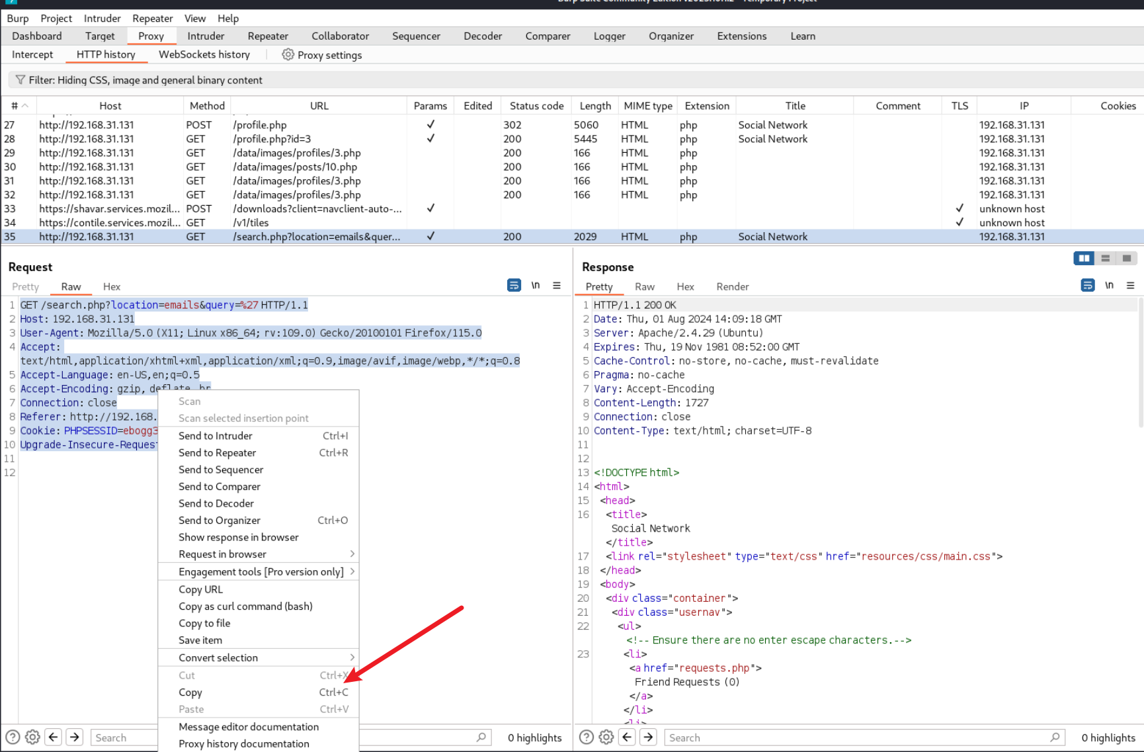The image size is (1144, 752).
Task: Switch to the Target tab
Action: 100,36
